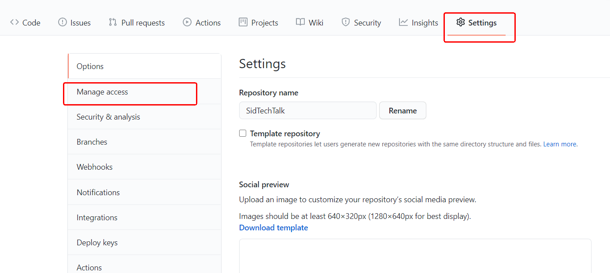Click the Rename button
Screen dimensions: 610x273
[x=402, y=110]
